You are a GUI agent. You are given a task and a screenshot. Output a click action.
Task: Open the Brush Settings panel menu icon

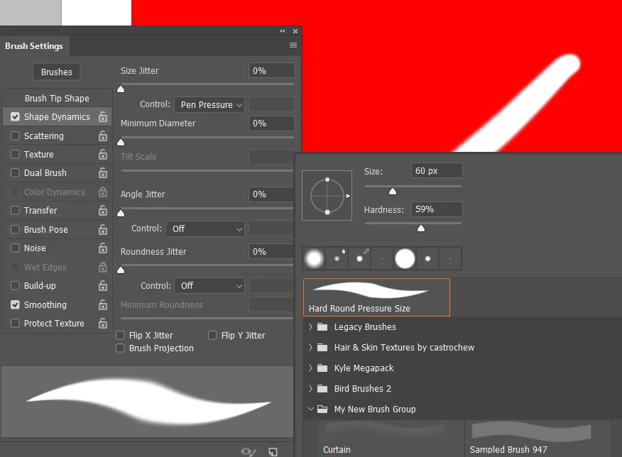click(x=293, y=45)
